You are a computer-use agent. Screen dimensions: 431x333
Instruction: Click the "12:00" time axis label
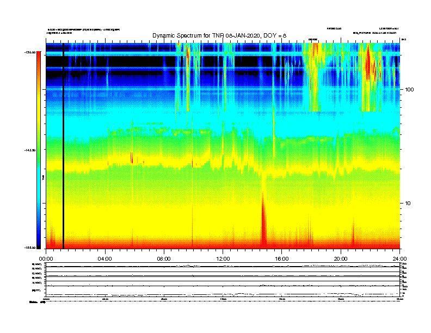[x=223, y=259]
